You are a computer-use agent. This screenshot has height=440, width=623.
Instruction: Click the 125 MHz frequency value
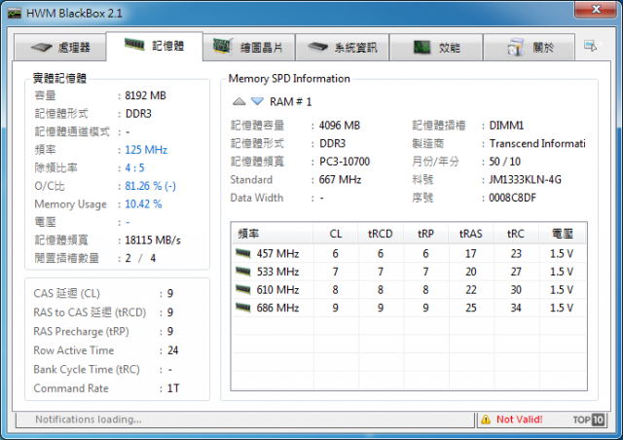click(146, 150)
